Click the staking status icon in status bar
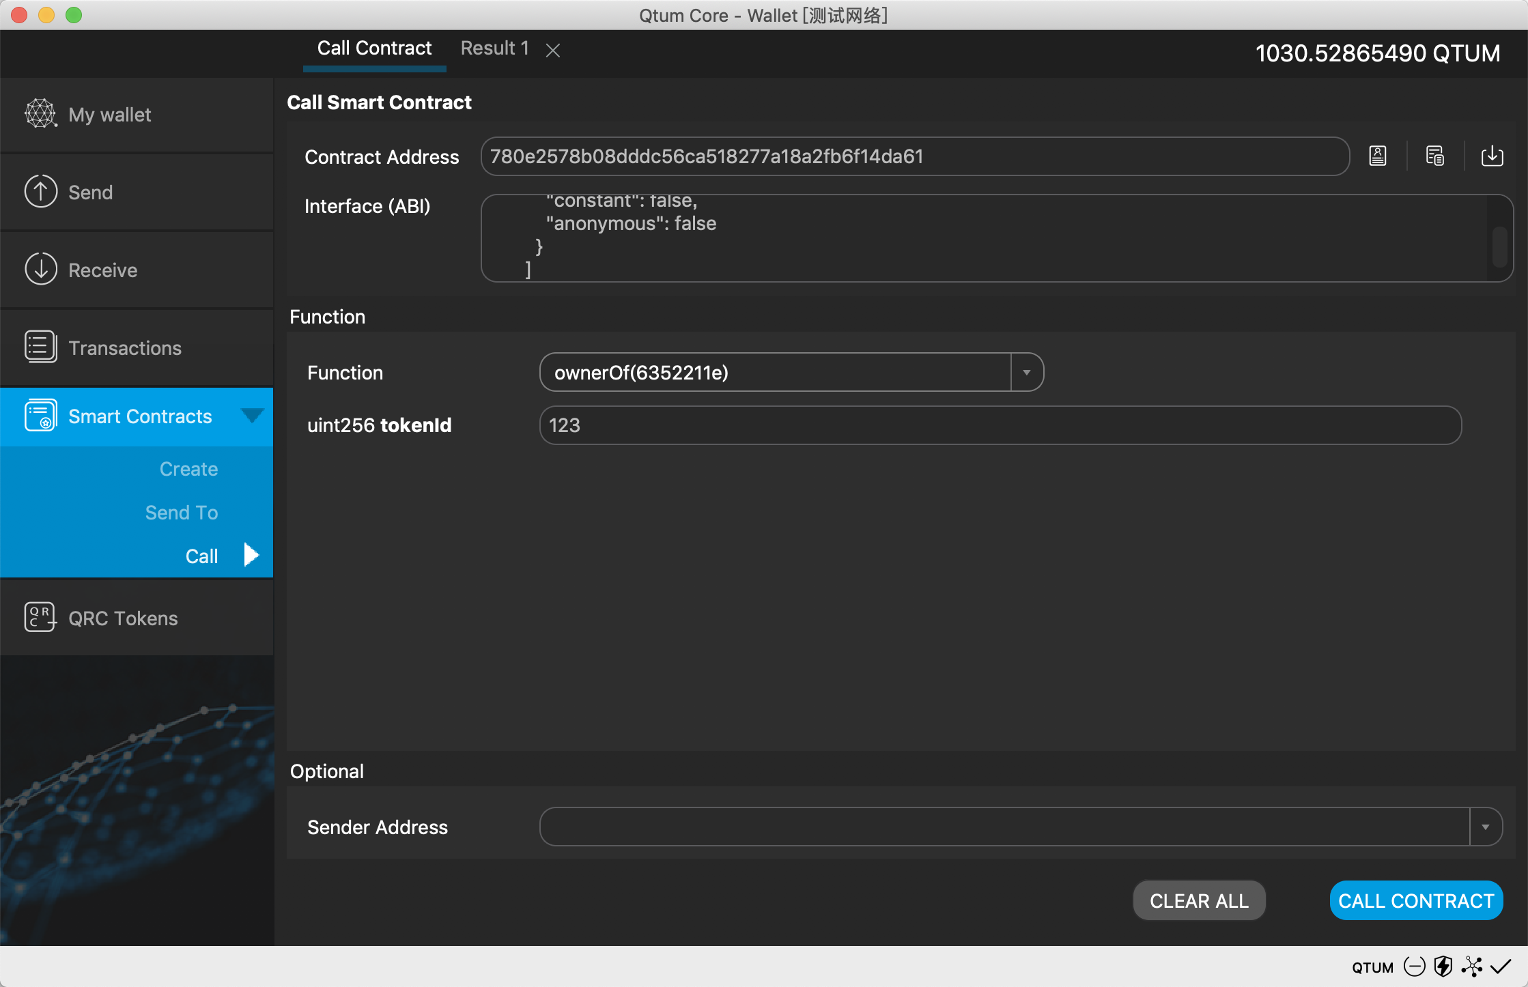 pos(1443,967)
